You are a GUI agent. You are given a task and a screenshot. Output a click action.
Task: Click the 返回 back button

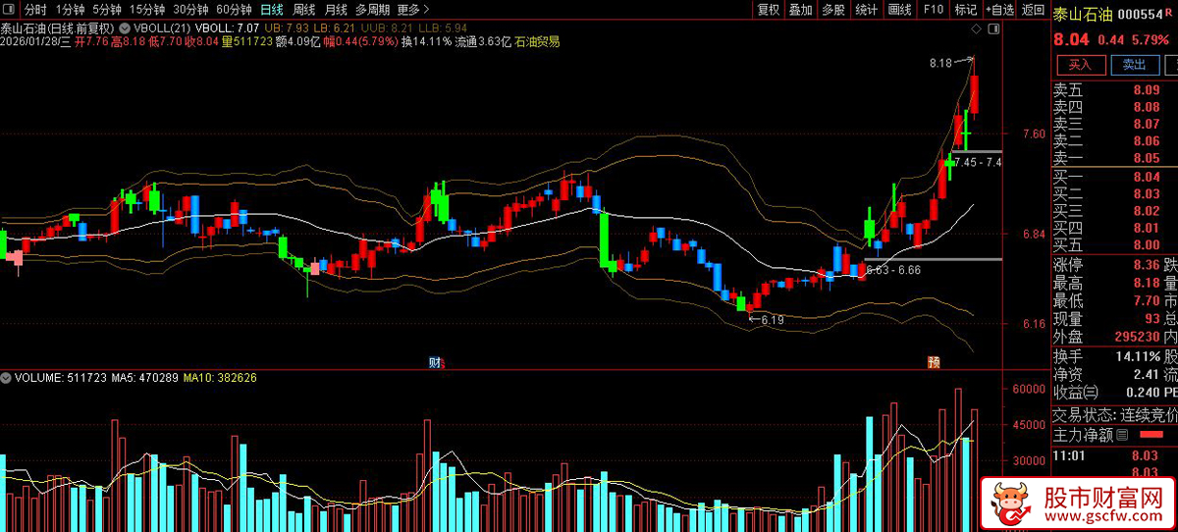coord(1033,10)
